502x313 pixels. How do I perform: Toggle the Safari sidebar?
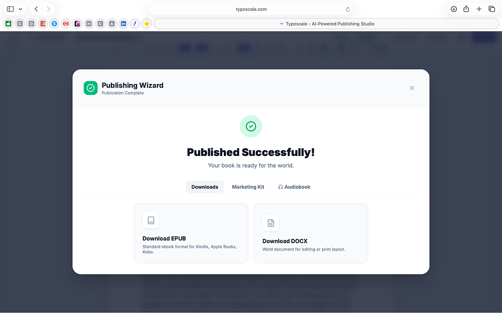(x=10, y=9)
